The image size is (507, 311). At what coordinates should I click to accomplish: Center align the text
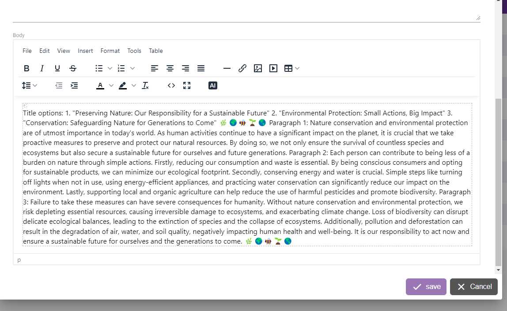pos(170,68)
